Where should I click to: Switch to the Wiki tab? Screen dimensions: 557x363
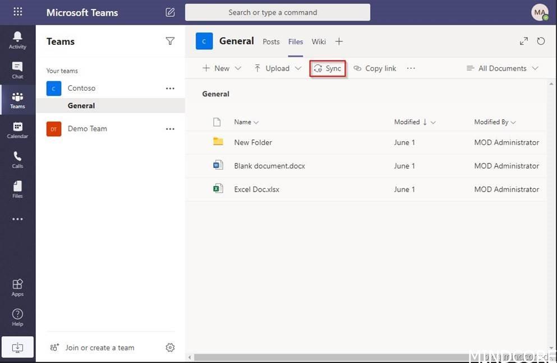point(319,41)
